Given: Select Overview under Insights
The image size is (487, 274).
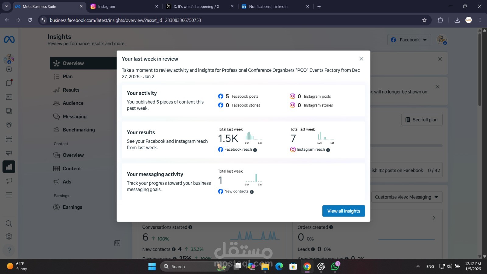Looking at the screenshot, I should click(x=83, y=63).
